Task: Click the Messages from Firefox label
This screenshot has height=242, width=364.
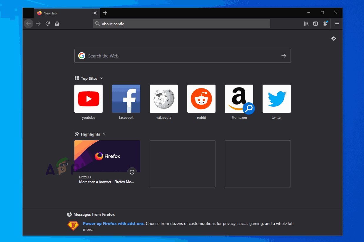Action: [94, 214]
